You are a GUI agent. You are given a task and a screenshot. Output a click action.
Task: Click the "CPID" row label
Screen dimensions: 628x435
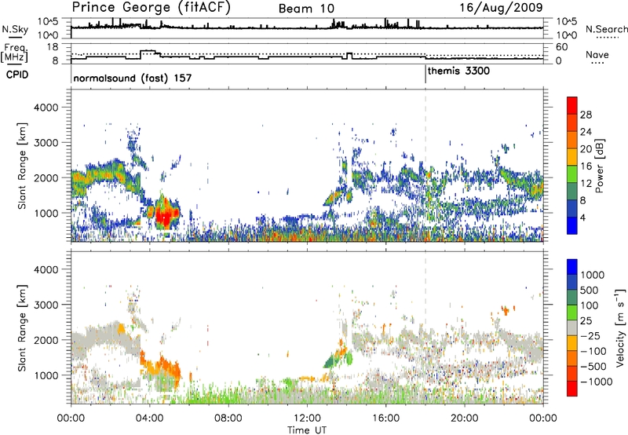17,75
